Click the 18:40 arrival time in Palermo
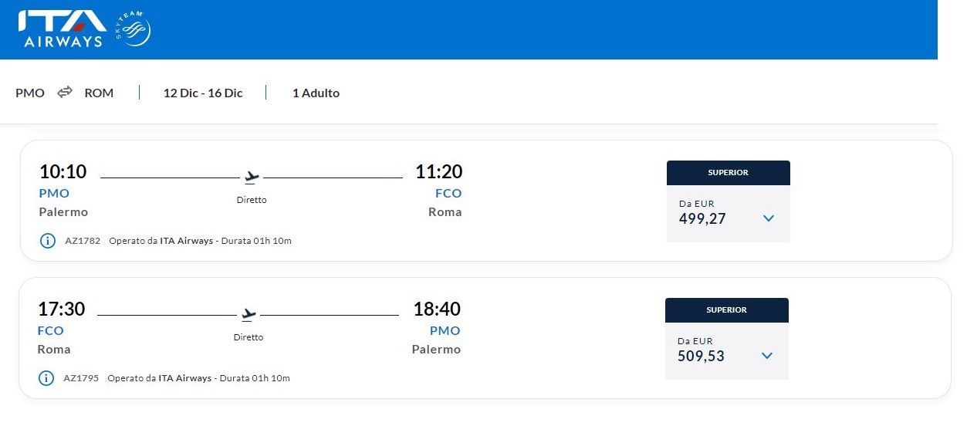Image resolution: width=967 pixels, height=443 pixels. 437,309
